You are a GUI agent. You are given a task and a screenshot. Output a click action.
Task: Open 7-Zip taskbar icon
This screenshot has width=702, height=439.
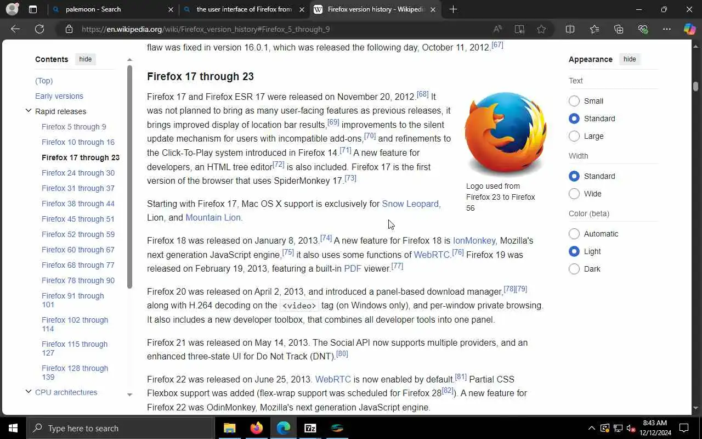coord(310,428)
